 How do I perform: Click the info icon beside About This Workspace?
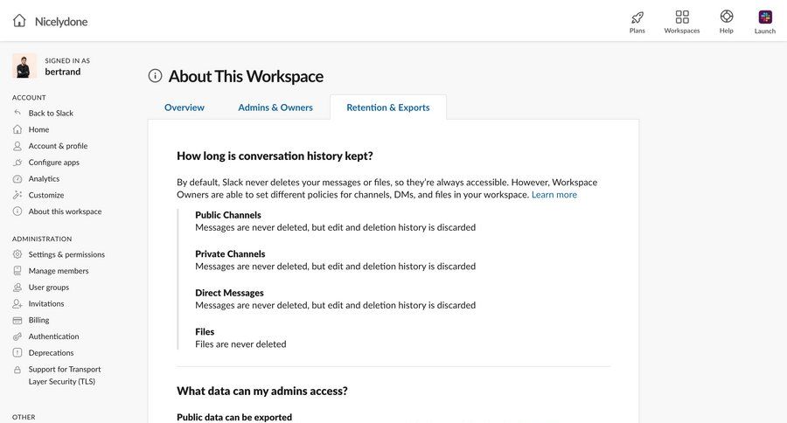155,76
